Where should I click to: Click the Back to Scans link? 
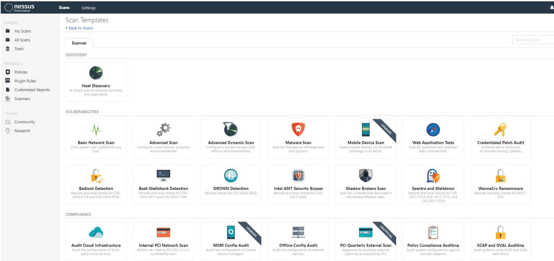80,28
